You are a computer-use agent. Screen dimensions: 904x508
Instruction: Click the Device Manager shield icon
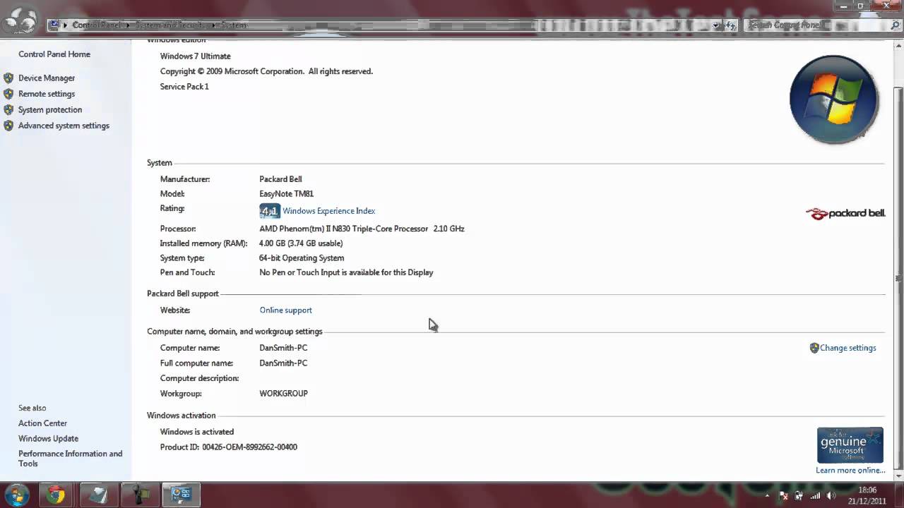[8, 78]
